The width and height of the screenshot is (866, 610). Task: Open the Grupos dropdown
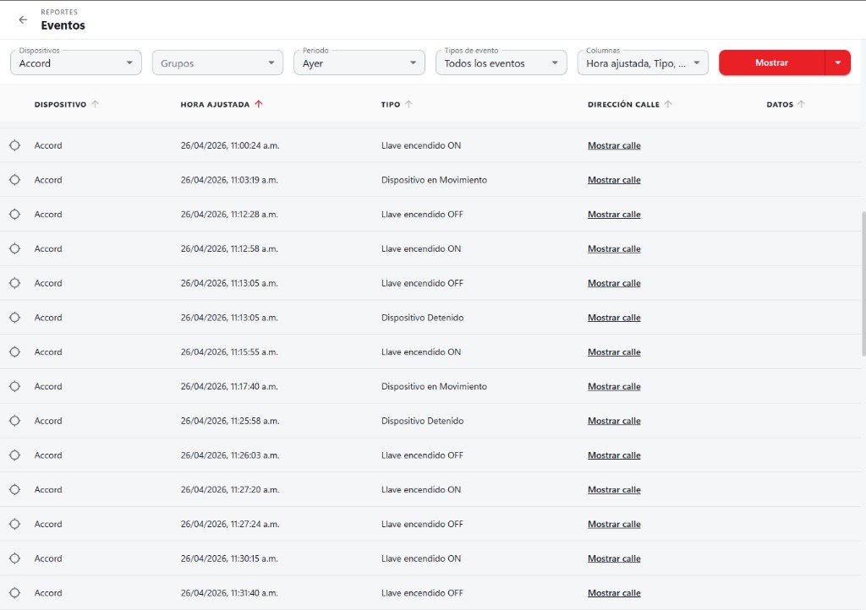coord(217,63)
